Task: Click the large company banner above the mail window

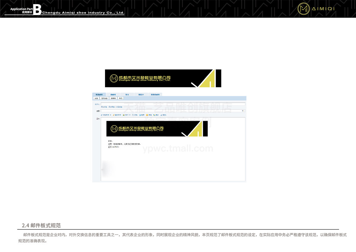Action: 163,78
